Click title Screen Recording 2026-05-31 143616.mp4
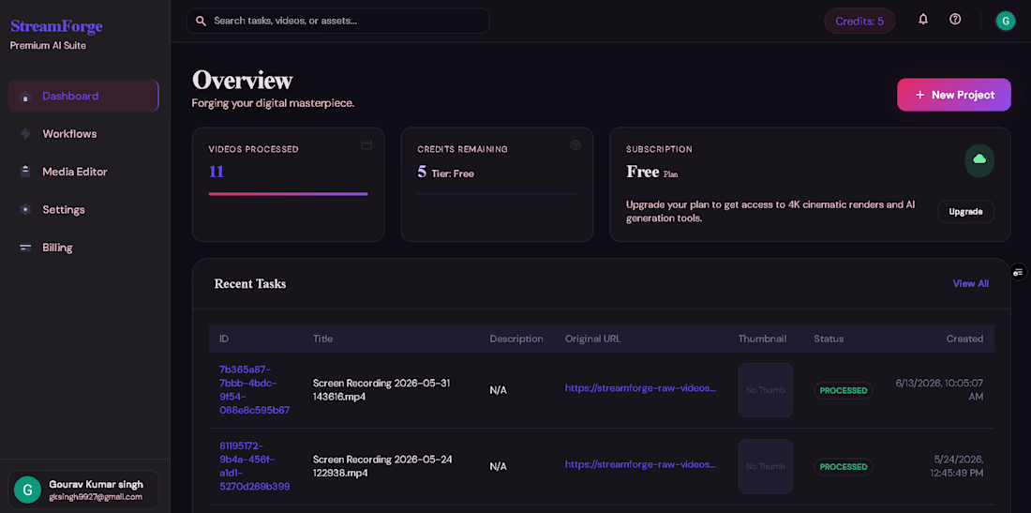 381,390
